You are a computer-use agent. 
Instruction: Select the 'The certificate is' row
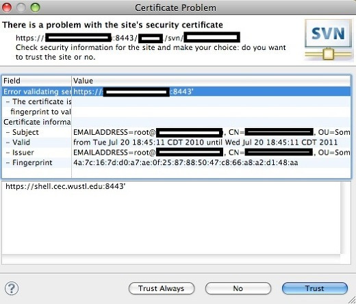point(176,101)
